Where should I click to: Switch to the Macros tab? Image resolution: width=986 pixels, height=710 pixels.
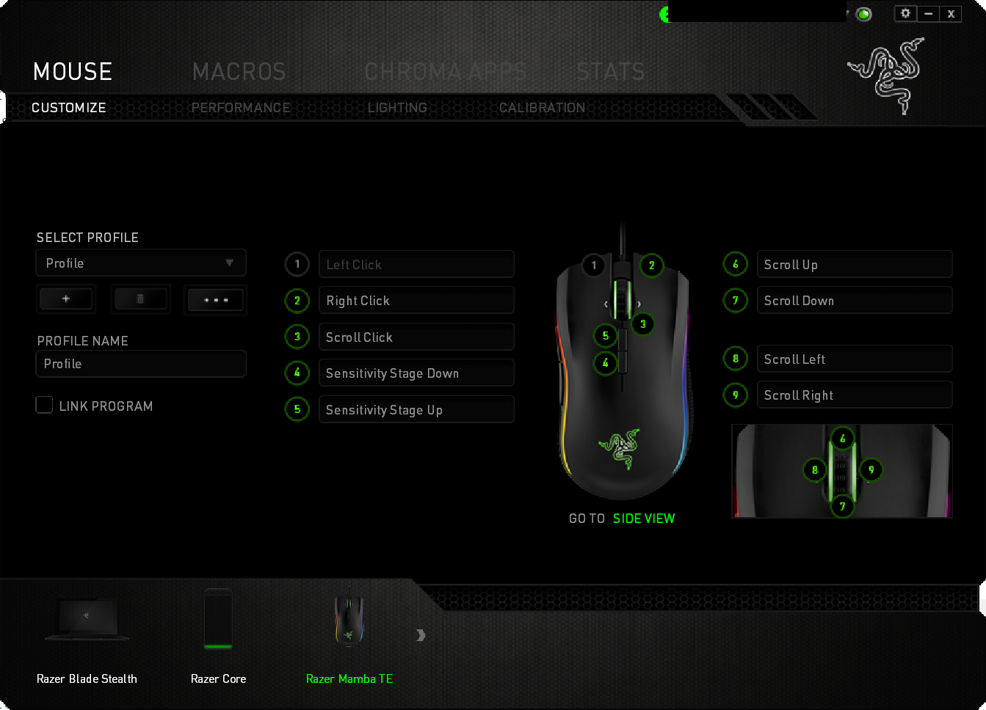[x=239, y=71]
